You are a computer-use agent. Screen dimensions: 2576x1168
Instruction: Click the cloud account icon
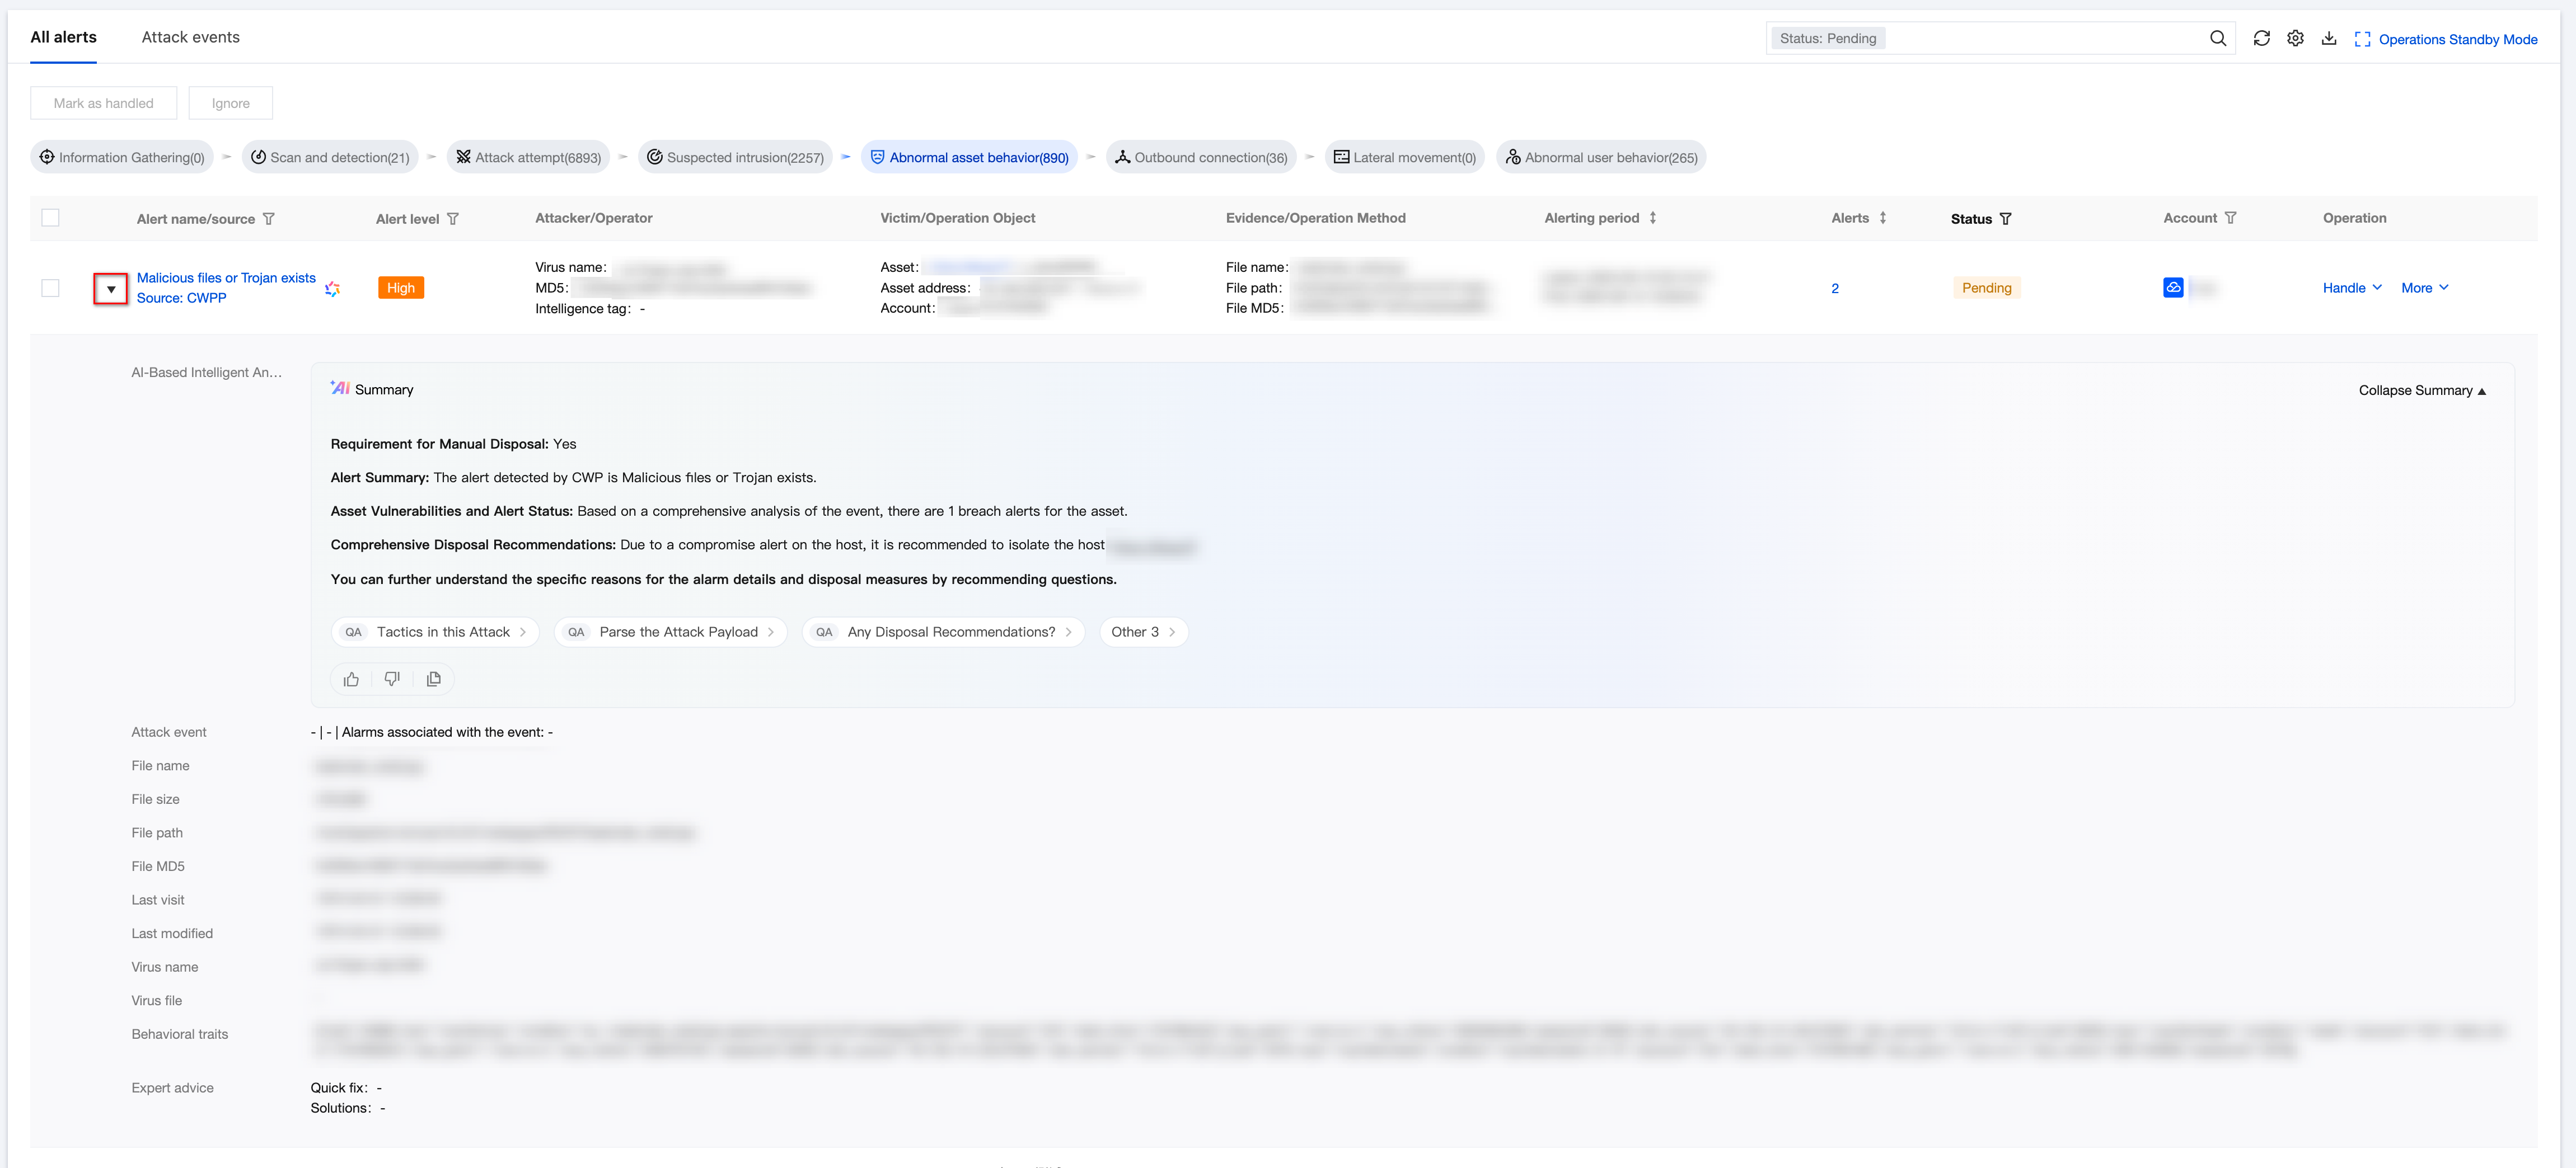[x=2172, y=288]
